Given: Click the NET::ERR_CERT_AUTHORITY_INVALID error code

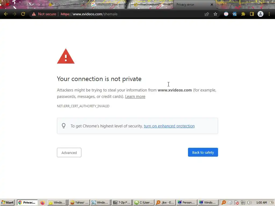Looking at the screenshot, I should tap(83, 106).
